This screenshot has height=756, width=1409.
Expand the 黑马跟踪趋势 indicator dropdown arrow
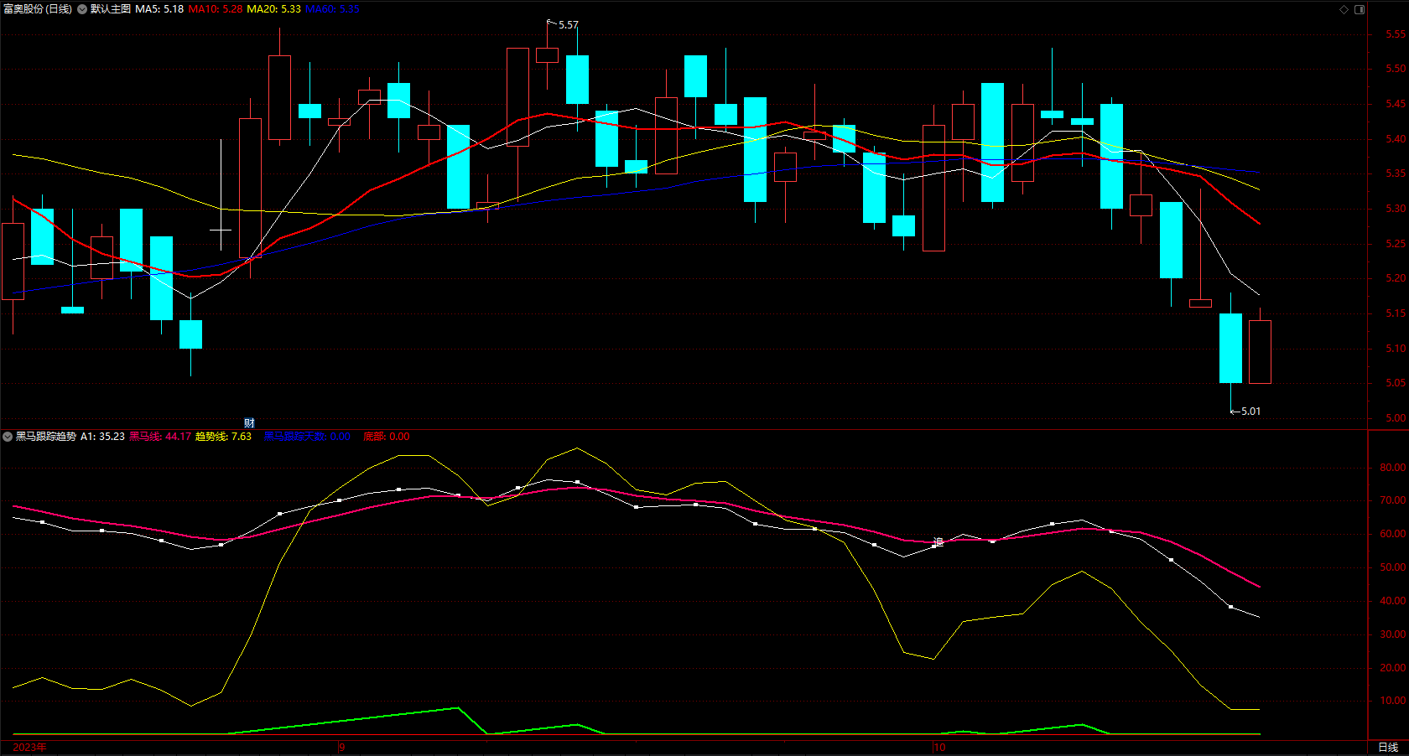coord(8,437)
